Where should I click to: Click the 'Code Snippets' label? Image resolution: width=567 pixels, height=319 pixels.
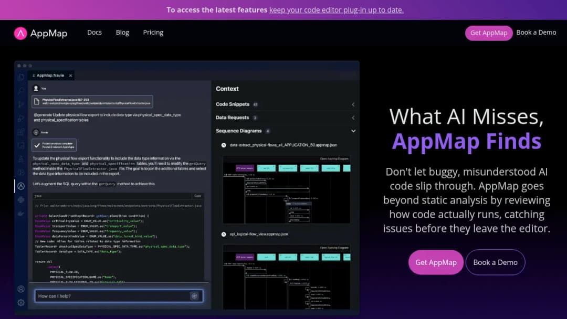[233, 104]
